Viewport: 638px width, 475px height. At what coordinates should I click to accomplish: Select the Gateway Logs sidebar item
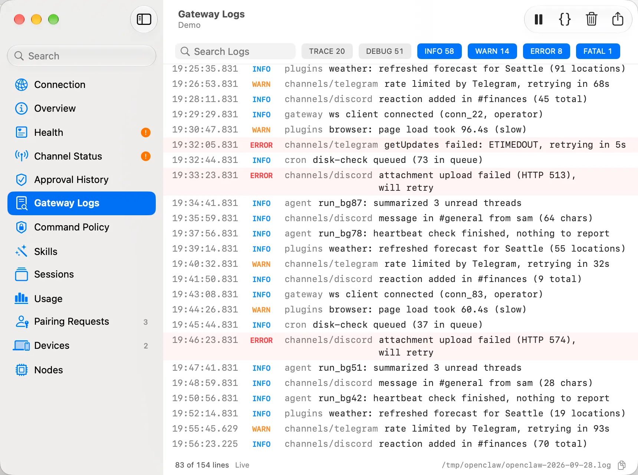pos(82,203)
